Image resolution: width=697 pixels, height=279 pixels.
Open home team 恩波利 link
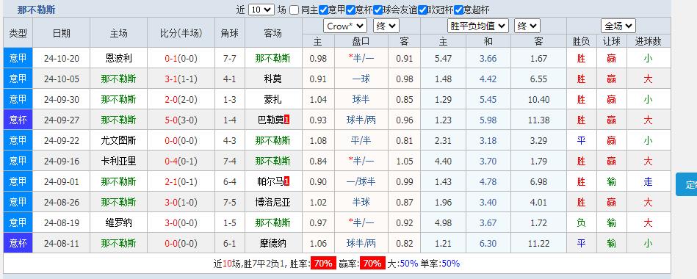(119, 58)
